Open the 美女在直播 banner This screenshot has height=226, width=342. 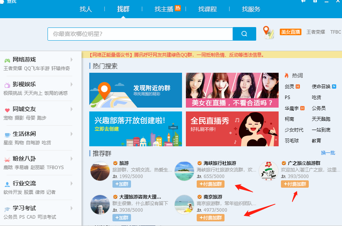click(232, 90)
